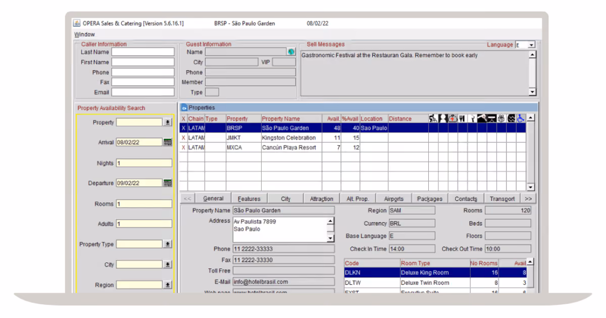Click the blue wheelchair accessibility icon
Image resolution: width=606 pixels, height=318 pixels.
(x=521, y=119)
